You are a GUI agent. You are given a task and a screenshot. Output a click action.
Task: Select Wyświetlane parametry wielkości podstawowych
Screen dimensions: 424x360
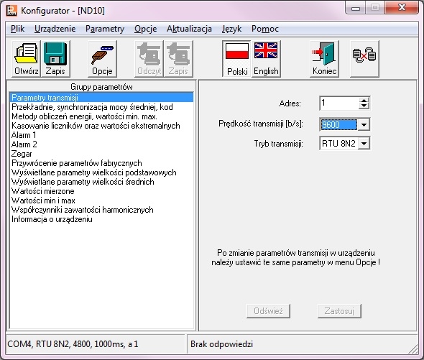pos(101,172)
